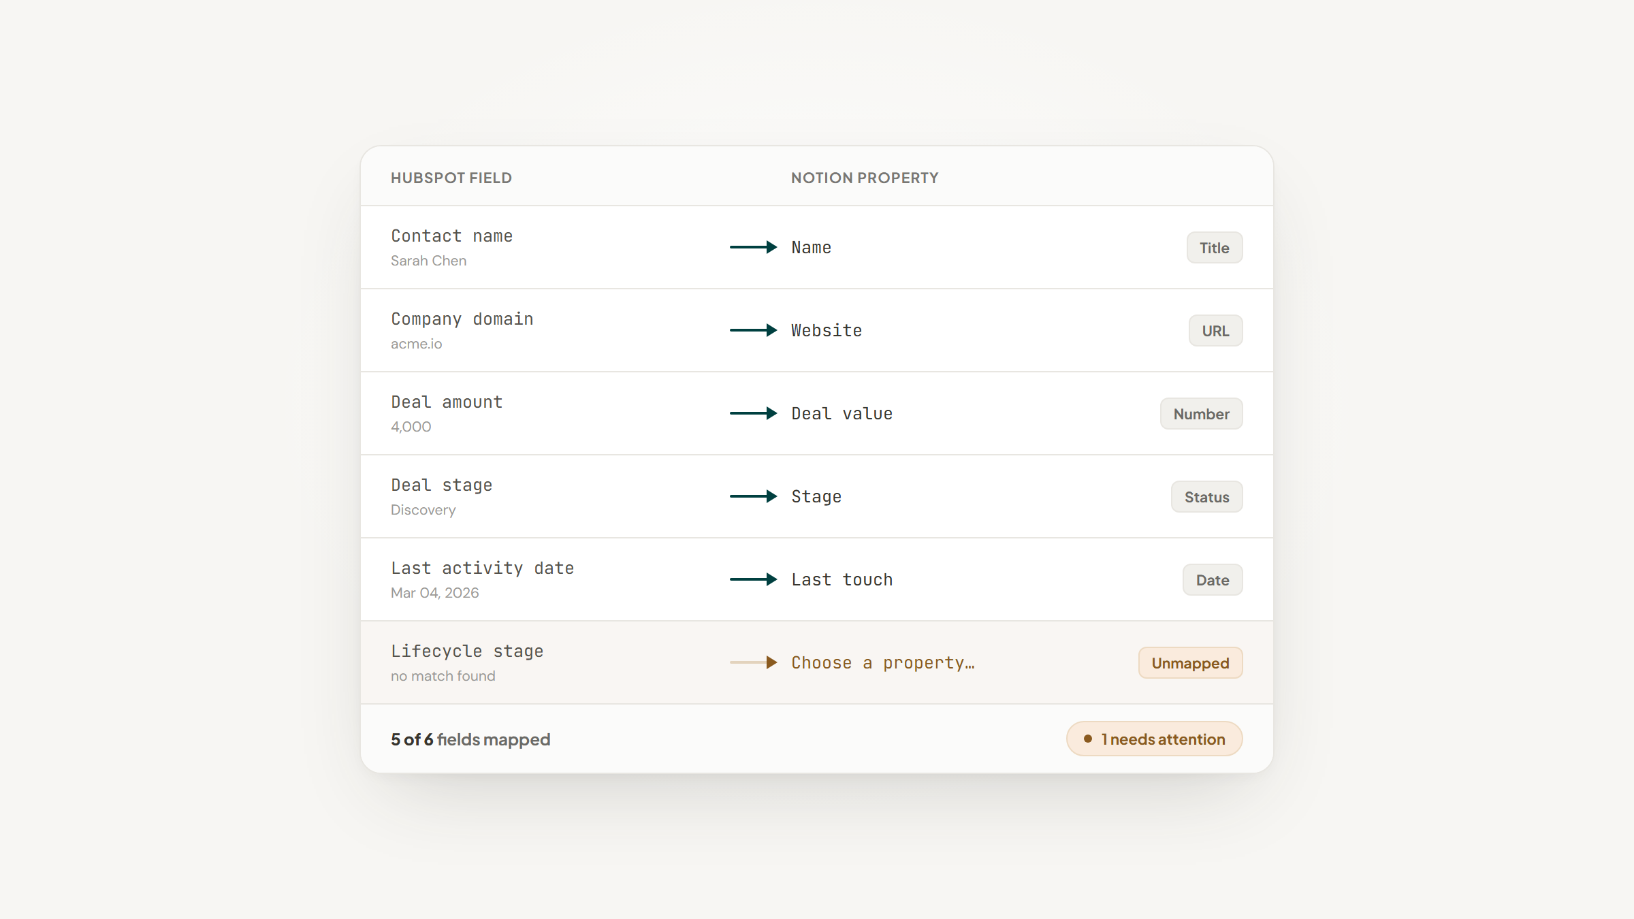The width and height of the screenshot is (1634, 919).
Task: Click the NOTION PROPERTY column header
Action: (865, 178)
